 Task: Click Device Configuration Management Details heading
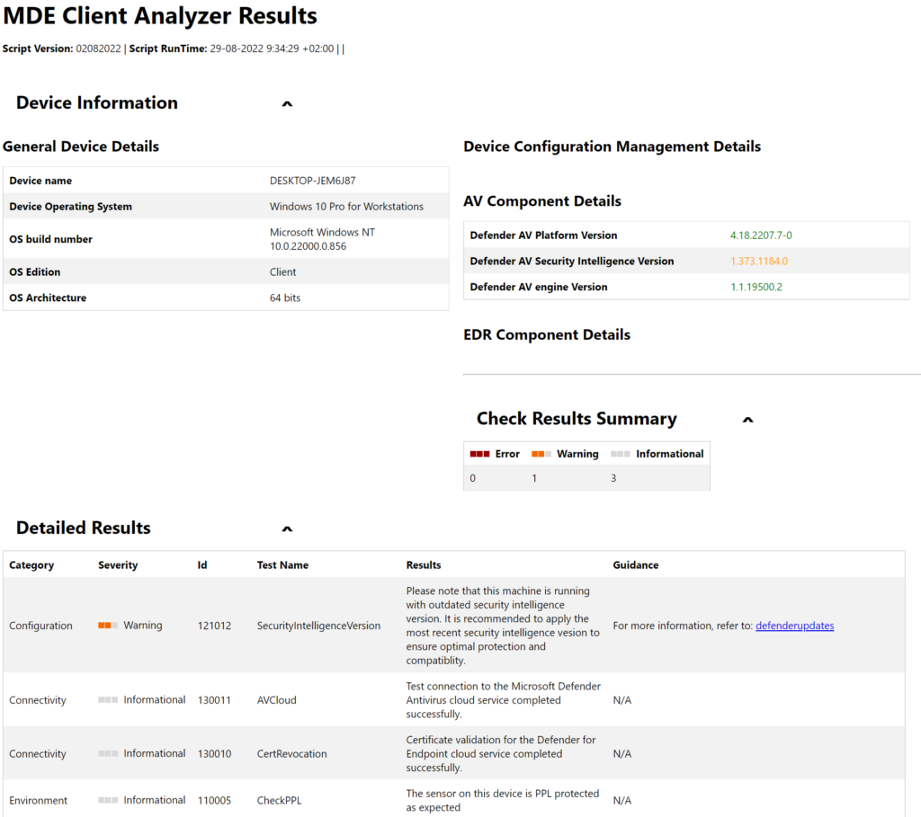612,147
